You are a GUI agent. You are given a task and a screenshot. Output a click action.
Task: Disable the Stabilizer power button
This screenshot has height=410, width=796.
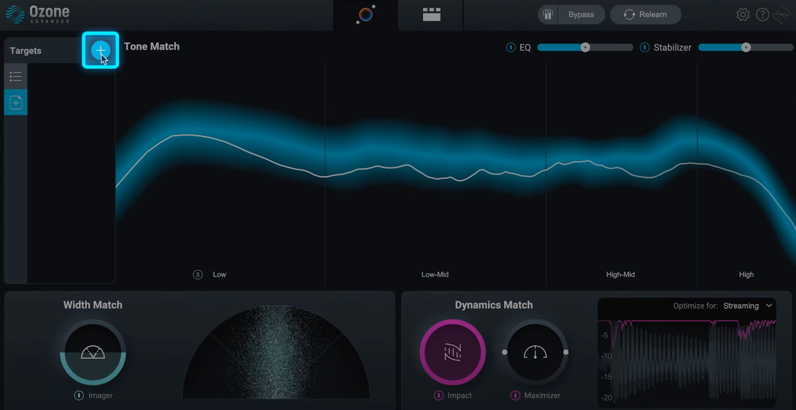pyautogui.click(x=644, y=48)
